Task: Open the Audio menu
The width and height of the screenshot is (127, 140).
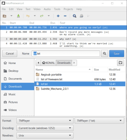Action: point(47,9)
